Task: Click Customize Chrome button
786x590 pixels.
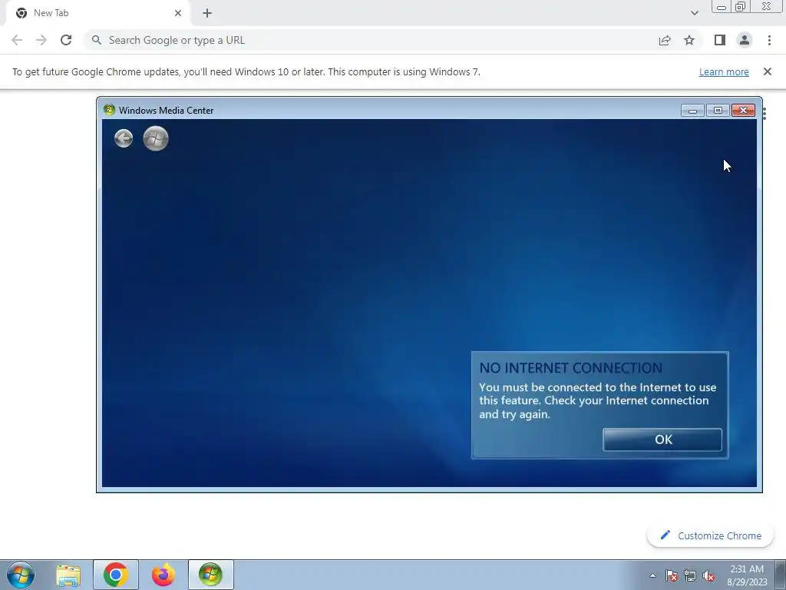Action: (710, 535)
